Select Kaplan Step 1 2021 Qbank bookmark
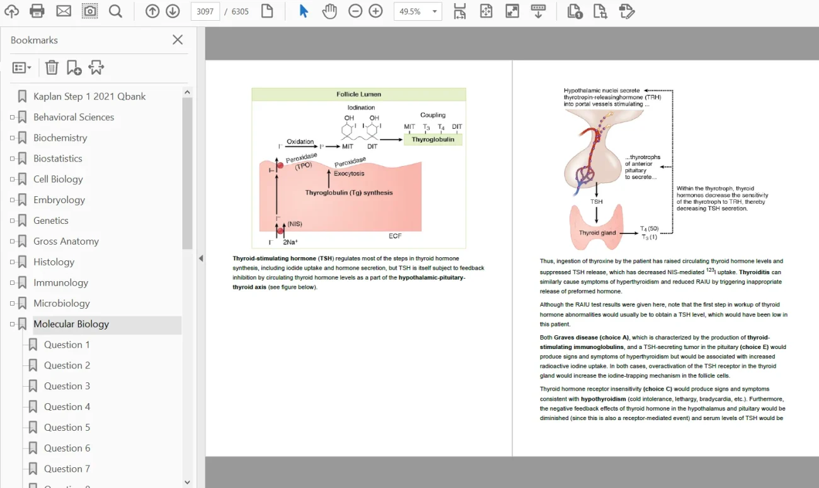This screenshot has height=488, width=819. pyautogui.click(x=89, y=96)
